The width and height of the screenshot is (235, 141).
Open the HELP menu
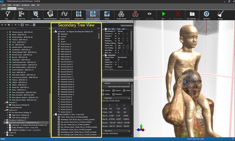(x=33, y=5)
